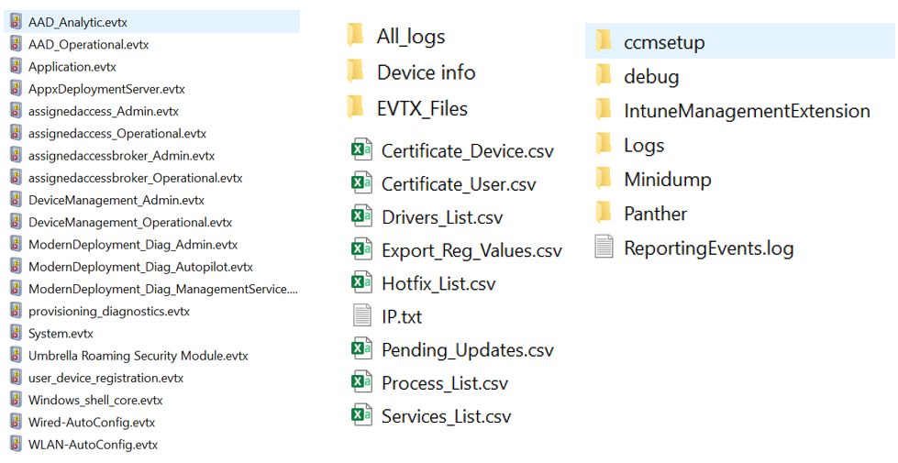The height and width of the screenshot is (463, 898).
Task: Select user_device_registration.evtx file name
Action: (x=106, y=379)
